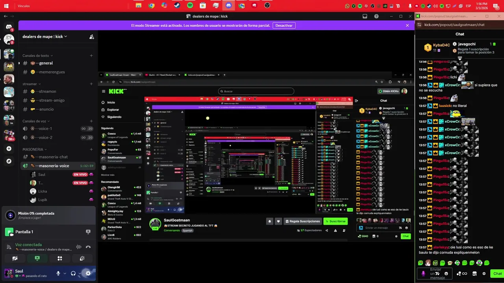Open Steam from the Windows taskbar
The height and width of the screenshot is (283, 504).
[x=177, y=6]
